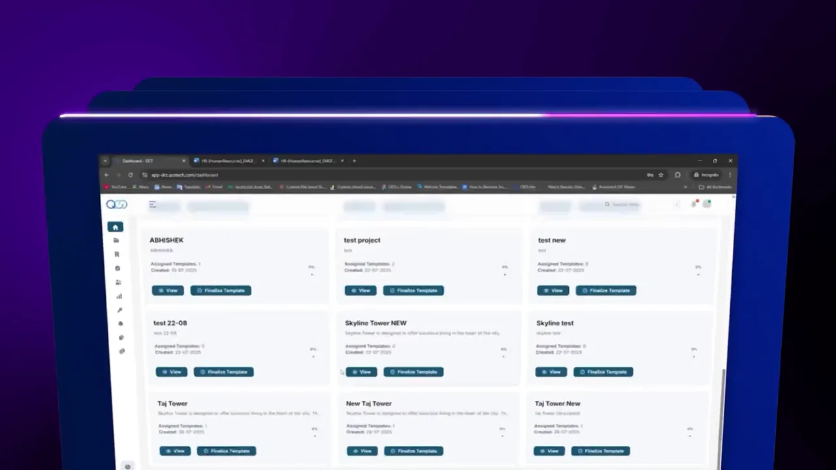The image size is (836, 470).
Task: Click the Skyline Tower NEW title
Action: (x=376, y=323)
